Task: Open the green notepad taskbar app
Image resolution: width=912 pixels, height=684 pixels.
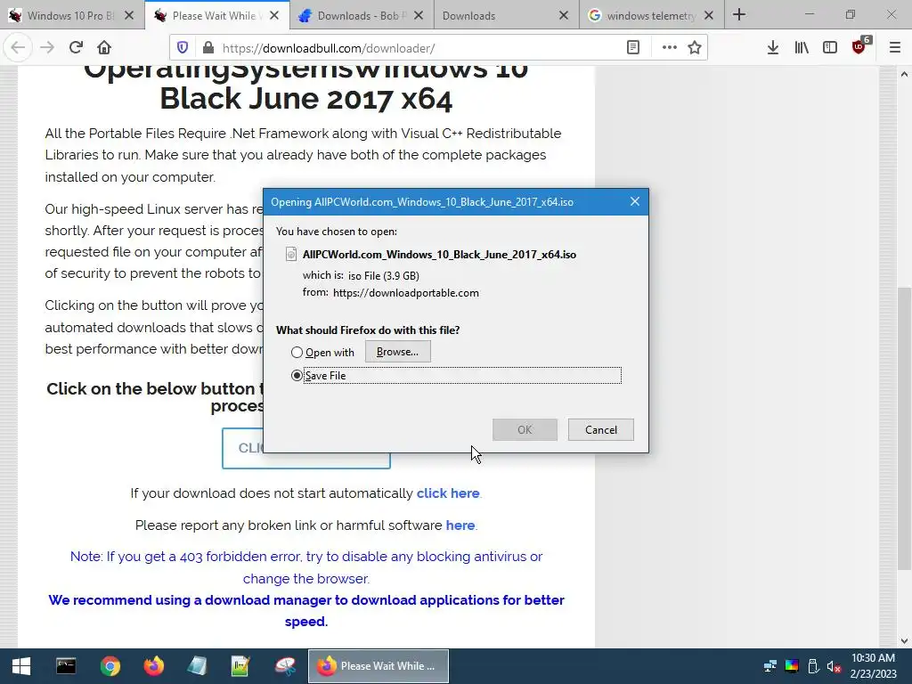Action: [x=240, y=666]
